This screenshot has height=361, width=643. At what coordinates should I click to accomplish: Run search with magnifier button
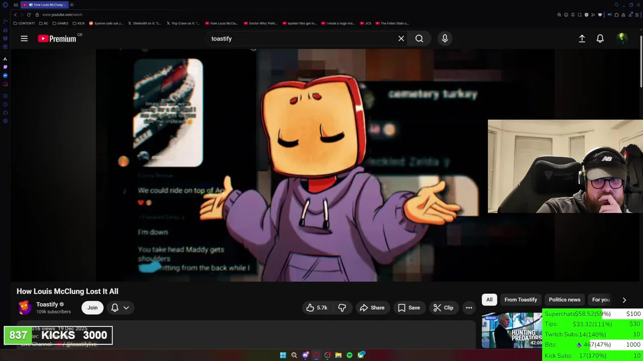tap(419, 39)
